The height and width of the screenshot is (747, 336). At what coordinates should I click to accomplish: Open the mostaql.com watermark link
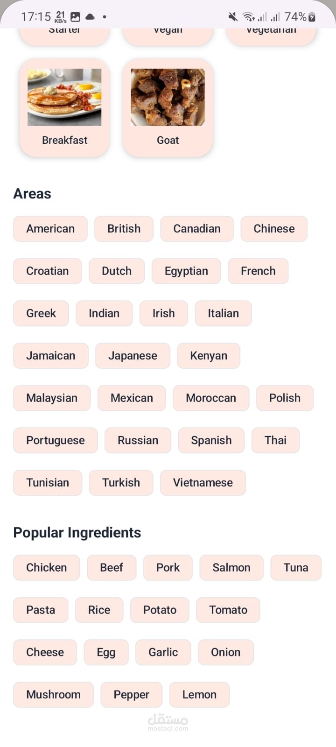click(168, 722)
